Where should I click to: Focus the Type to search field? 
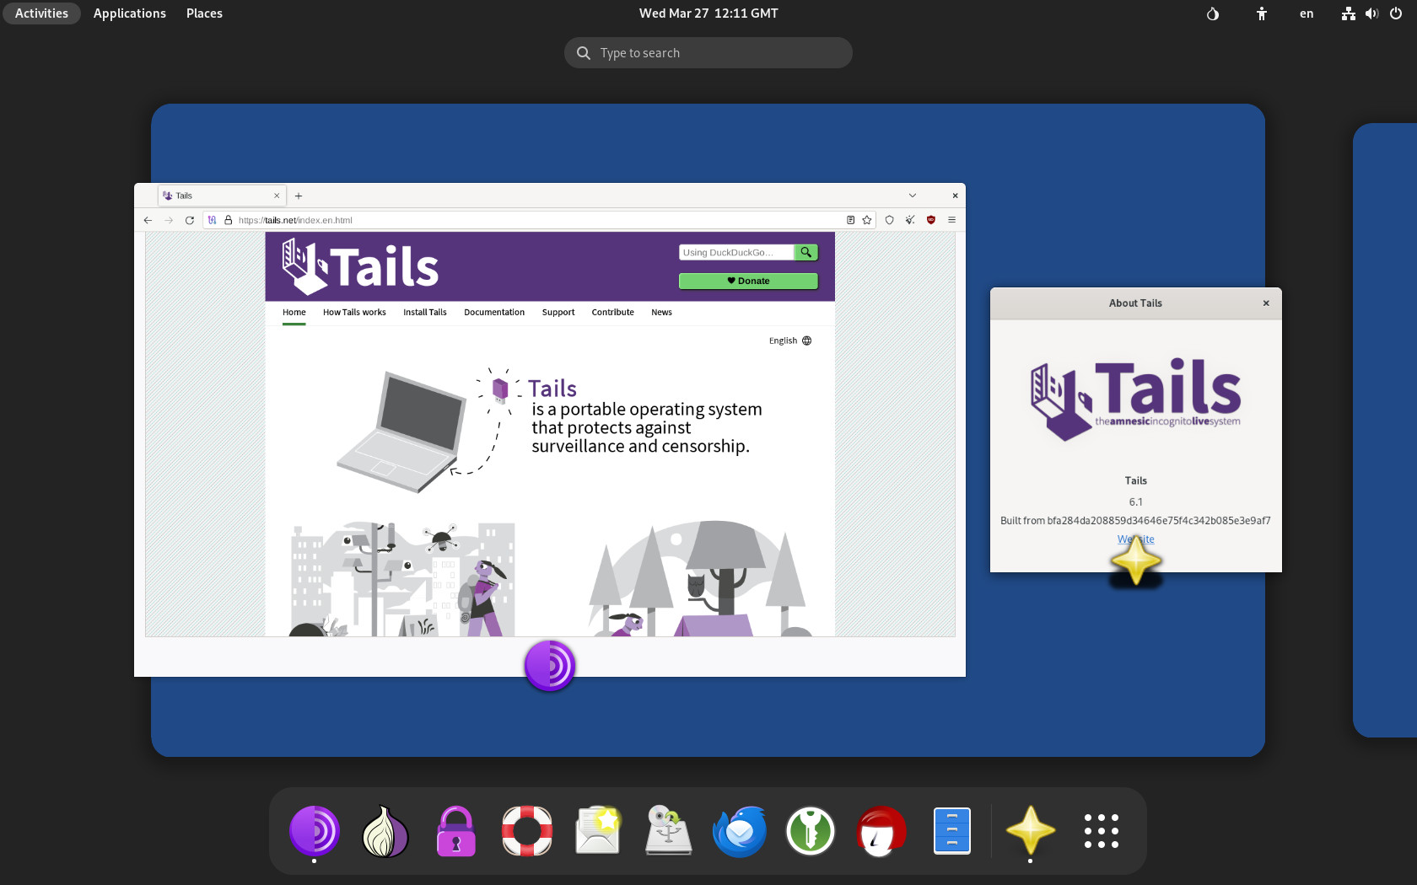[x=708, y=52]
